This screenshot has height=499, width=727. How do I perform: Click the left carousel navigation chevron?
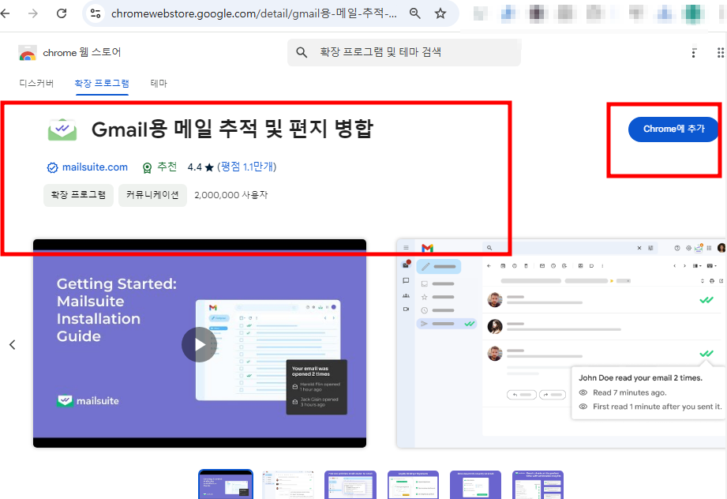12,344
